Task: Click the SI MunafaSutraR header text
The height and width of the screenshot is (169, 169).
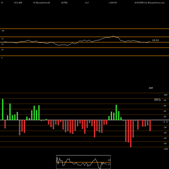Action: pos(42,3)
